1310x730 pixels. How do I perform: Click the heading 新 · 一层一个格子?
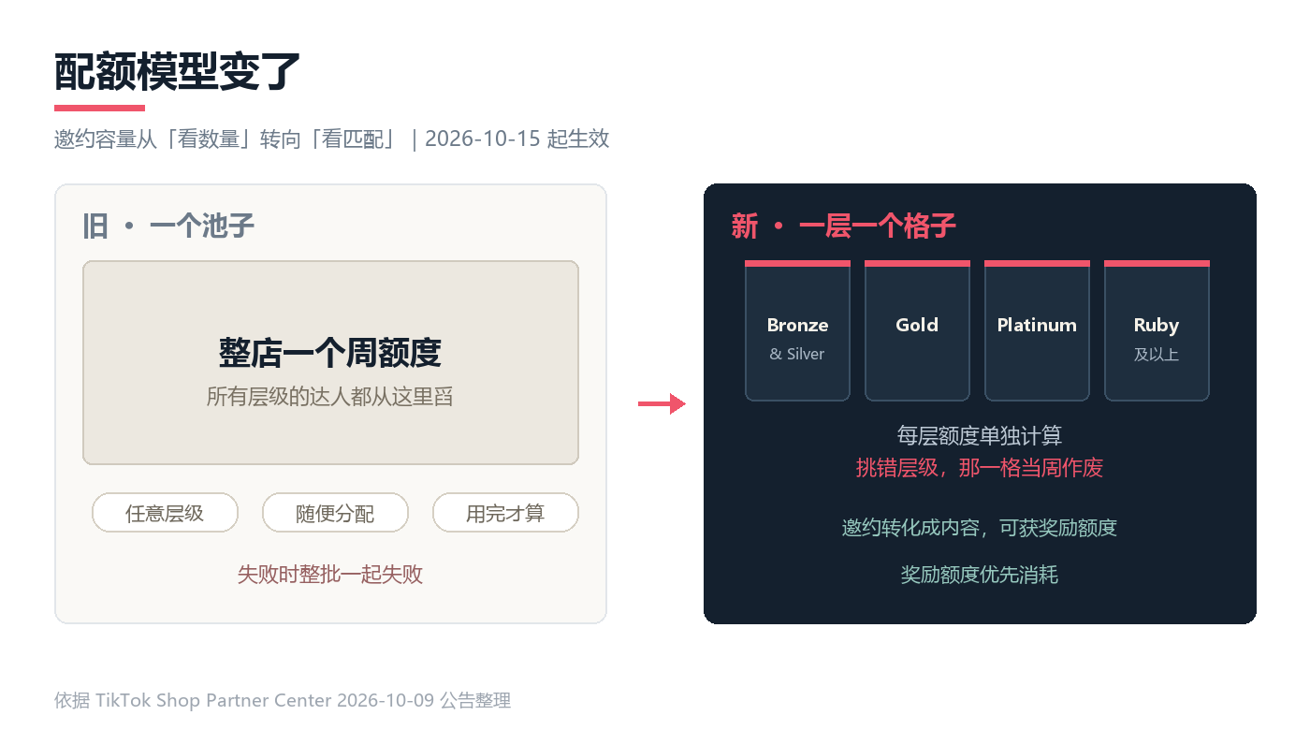point(844,226)
